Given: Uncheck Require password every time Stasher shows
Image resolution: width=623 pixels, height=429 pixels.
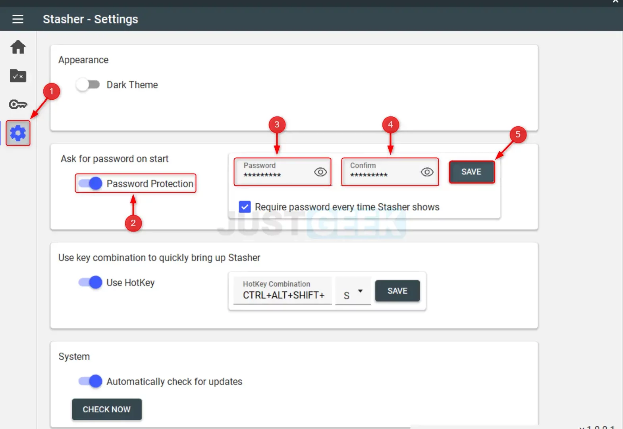Looking at the screenshot, I should tap(245, 207).
